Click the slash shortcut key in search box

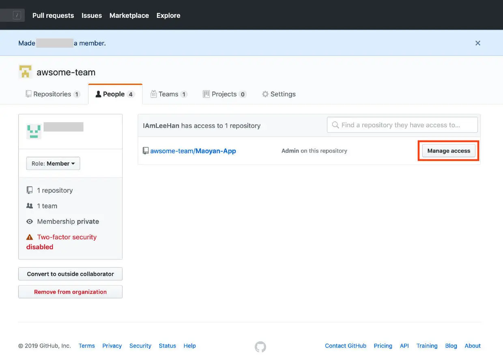(17, 15)
